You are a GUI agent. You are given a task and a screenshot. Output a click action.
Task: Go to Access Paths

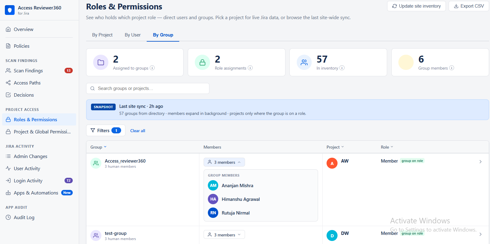coord(39,83)
